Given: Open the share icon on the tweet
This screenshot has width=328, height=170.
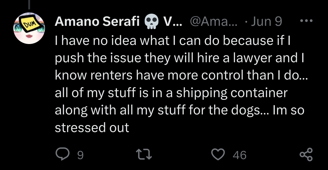Looking at the screenshot, I should point(306,154).
